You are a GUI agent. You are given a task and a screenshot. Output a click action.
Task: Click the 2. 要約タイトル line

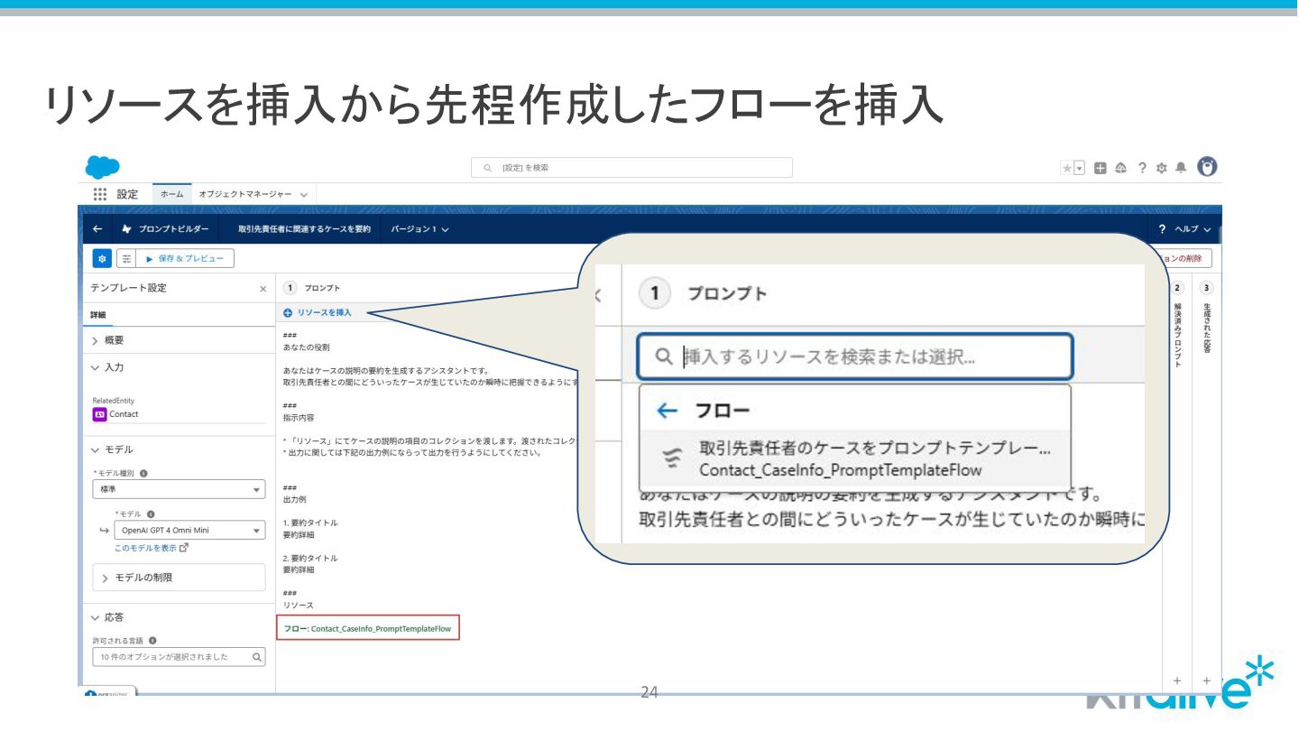coord(310,558)
